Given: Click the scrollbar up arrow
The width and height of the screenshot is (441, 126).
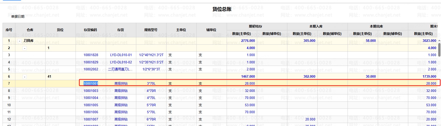Looking at the screenshot, I should coord(439,41).
